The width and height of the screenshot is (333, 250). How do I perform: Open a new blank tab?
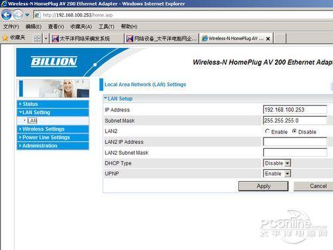coord(280,39)
